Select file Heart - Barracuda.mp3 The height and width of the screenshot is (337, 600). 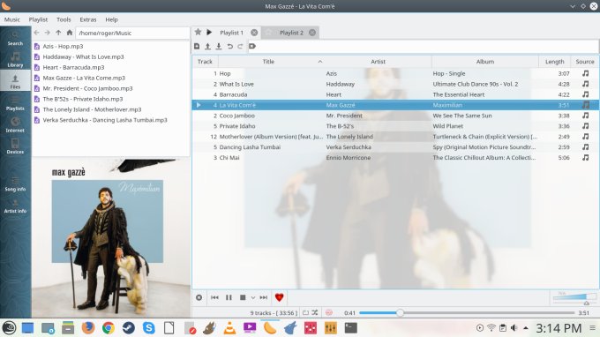pyautogui.click(x=73, y=67)
